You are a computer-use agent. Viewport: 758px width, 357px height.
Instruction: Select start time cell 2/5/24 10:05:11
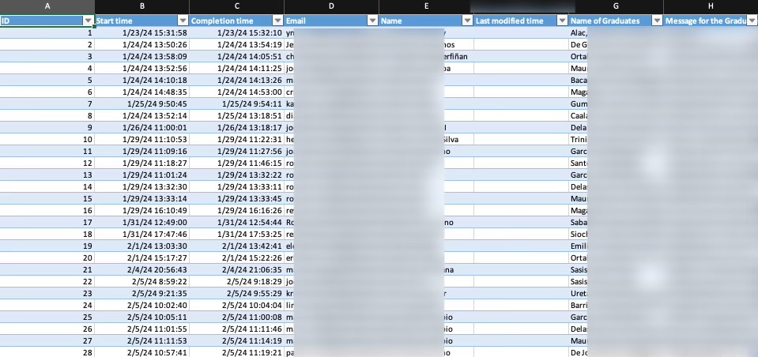(141, 317)
